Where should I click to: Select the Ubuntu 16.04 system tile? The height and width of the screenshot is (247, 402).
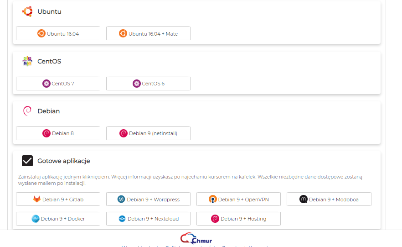pyautogui.click(x=58, y=33)
